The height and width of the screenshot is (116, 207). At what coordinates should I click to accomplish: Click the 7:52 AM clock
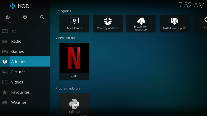coord(192,5)
